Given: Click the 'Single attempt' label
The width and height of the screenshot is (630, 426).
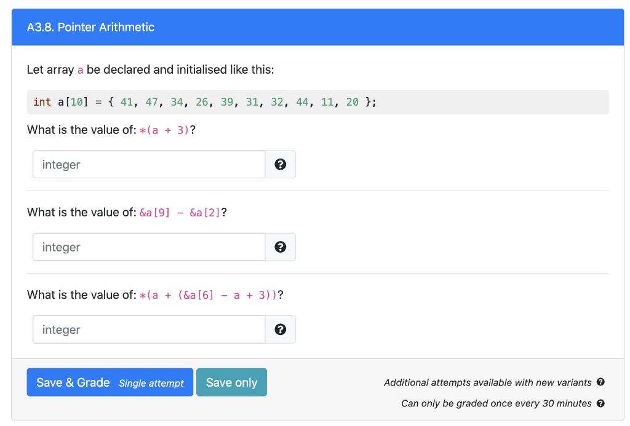Looking at the screenshot, I should point(151,382).
